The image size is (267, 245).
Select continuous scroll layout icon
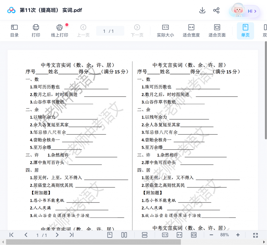coord(144,235)
